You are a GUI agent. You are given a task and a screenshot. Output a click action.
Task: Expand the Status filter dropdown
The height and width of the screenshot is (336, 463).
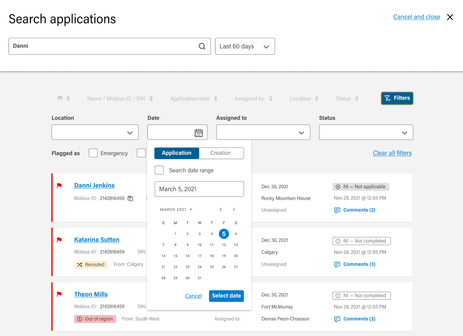(x=366, y=132)
